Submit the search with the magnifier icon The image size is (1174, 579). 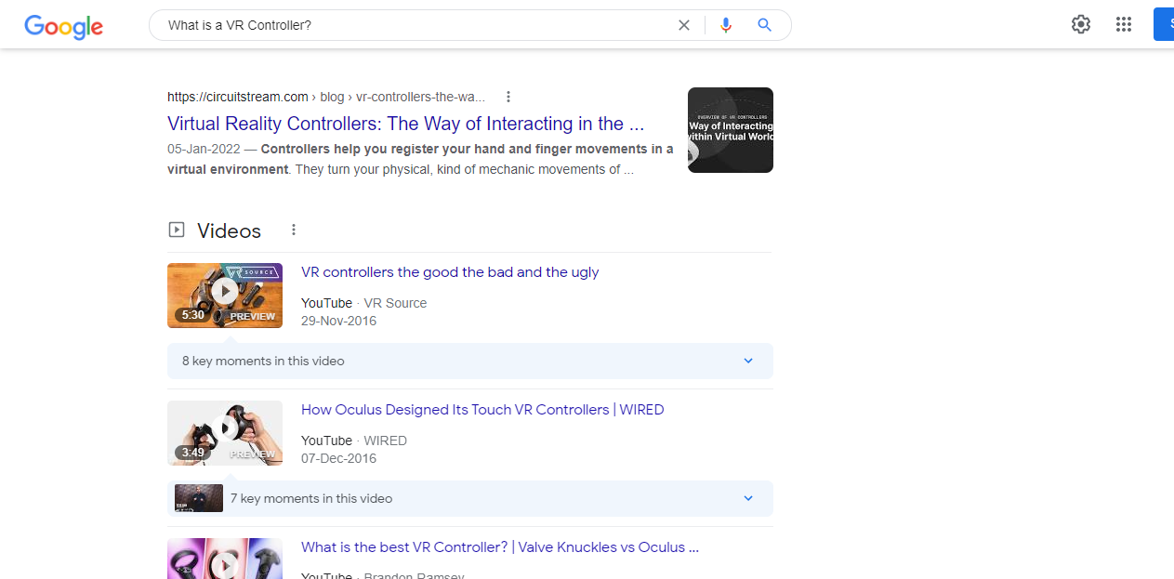(764, 25)
